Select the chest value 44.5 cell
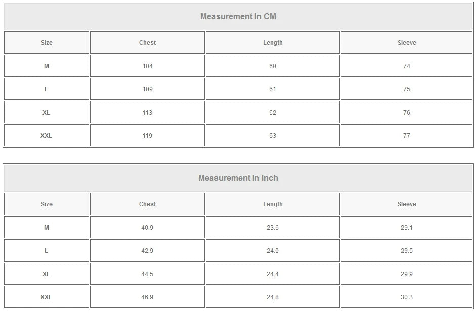This screenshot has width=475, height=313. pos(147,274)
